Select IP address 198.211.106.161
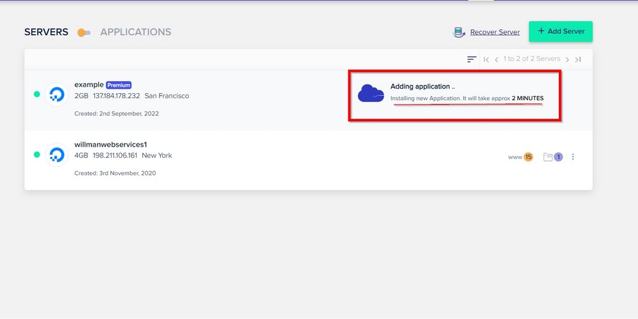Viewport: 638px width, 319px height. pyautogui.click(x=115, y=156)
